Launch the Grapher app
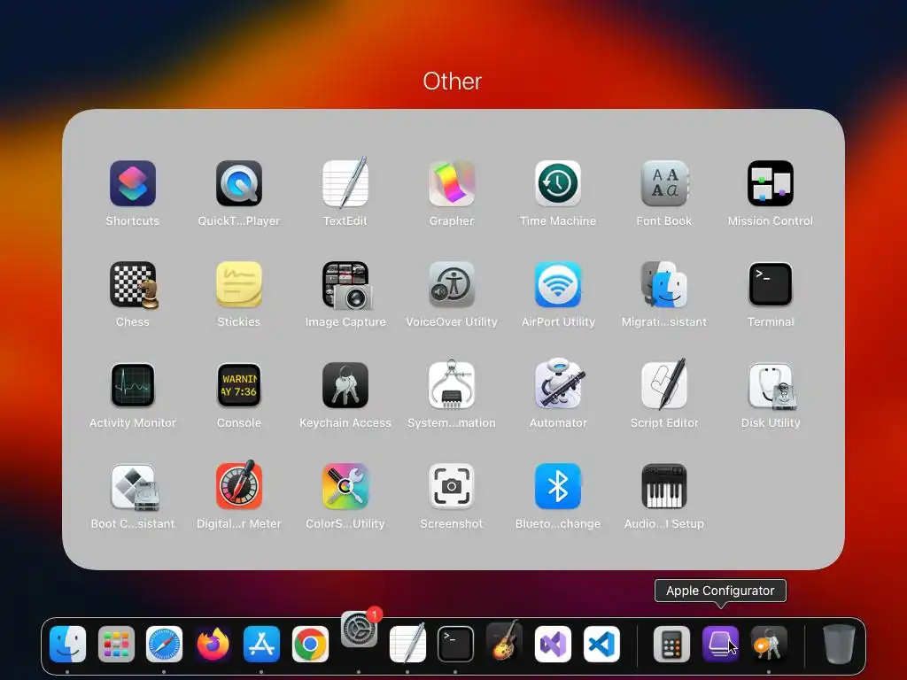 [x=452, y=184]
